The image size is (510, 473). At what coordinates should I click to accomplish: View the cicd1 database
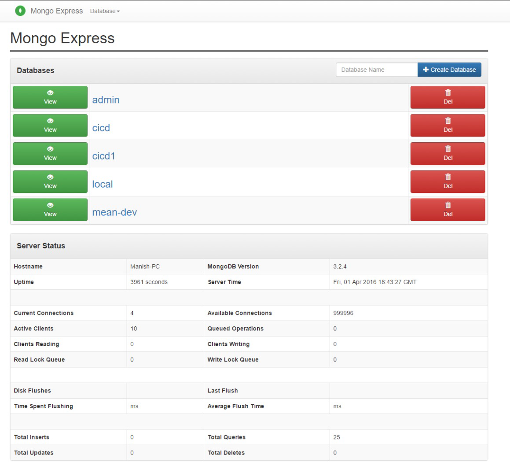click(x=50, y=154)
